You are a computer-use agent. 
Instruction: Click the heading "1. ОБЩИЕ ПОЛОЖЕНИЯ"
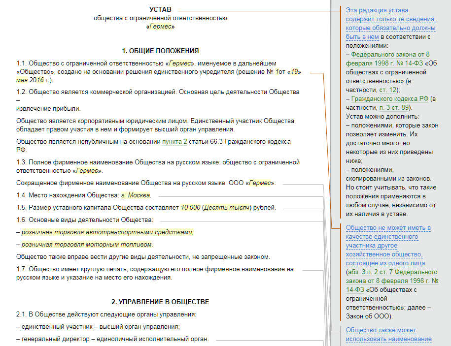pyautogui.click(x=160, y=51)
